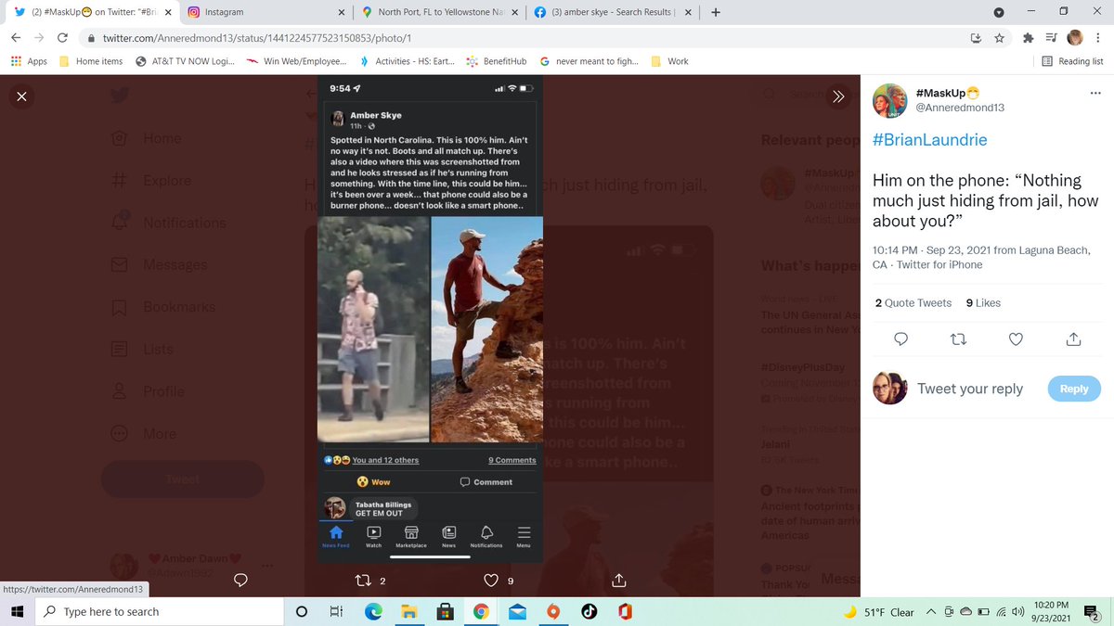This screenshot has width=1114, height=626.
Task: Click the #MaskUp profile avatar in the sidebar
Action: point(891,100)
